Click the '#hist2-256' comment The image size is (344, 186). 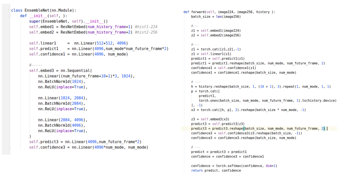(146, 32)
